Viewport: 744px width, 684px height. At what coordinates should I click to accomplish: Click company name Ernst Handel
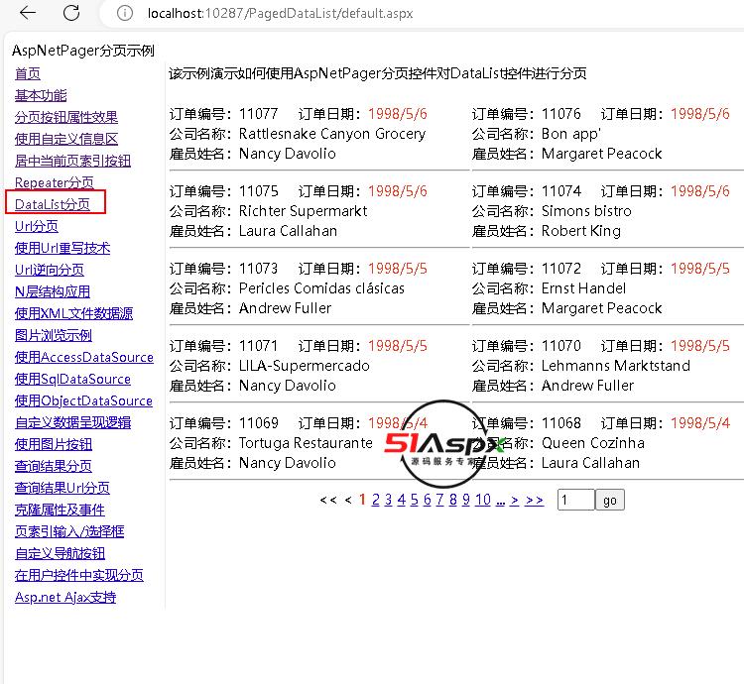583,288
